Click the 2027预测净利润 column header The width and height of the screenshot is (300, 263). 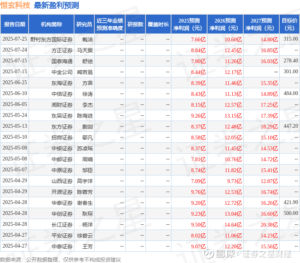point(261,24)
